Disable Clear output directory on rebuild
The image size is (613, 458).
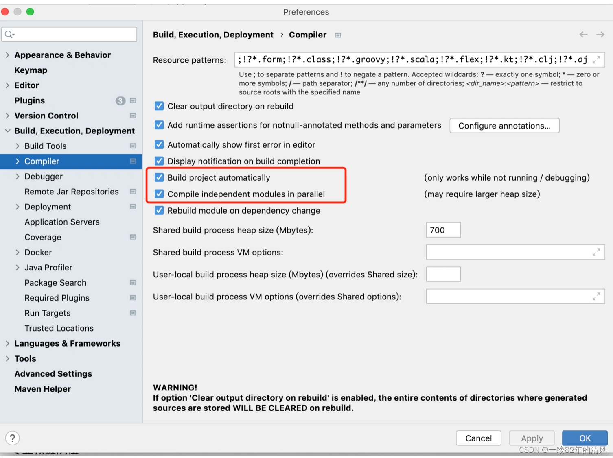tap(159, 106)
